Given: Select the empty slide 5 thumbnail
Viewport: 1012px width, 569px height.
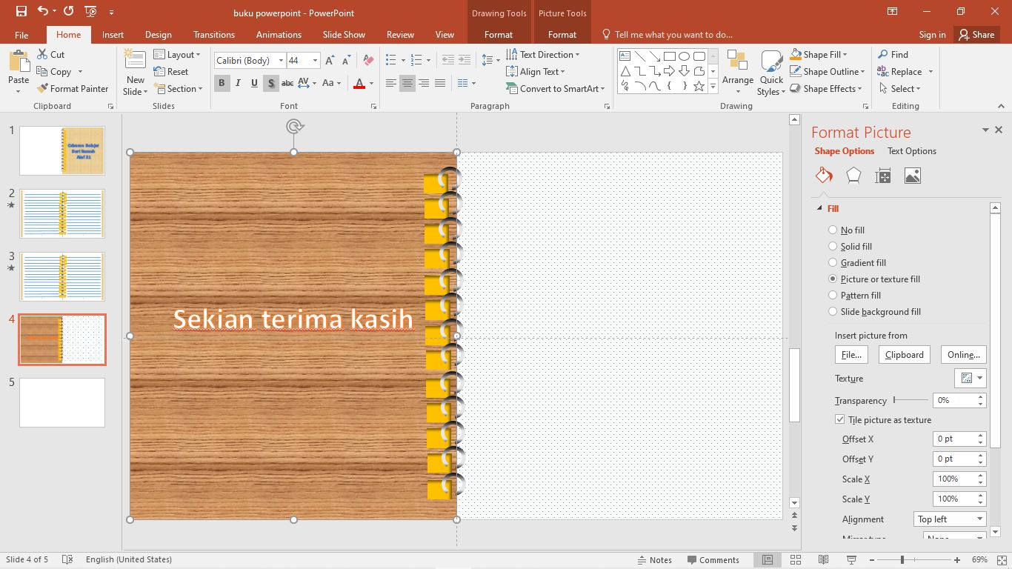Looking at the screenshot, I should point(62,402).
